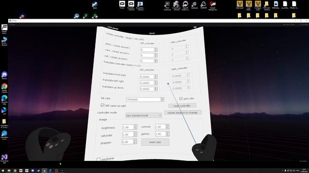Screen dimensions: 309x173
Task: Click the microphone tray icon
Action: pos(285,171)
